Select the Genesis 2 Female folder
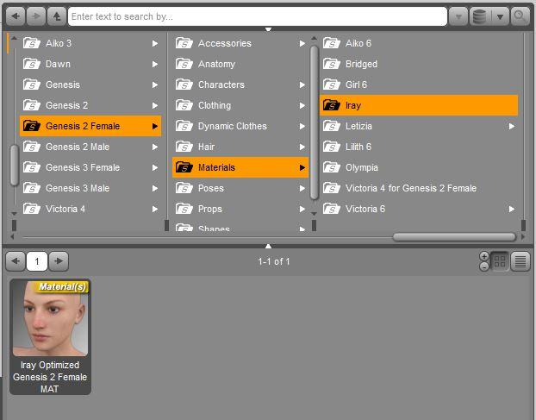Screen dimensions: 536x420 [90, 126]
